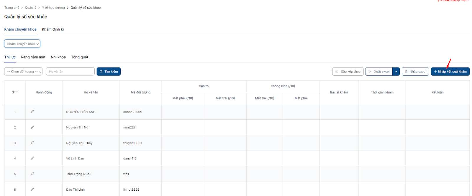
Task: Click the Nhập excel import button
Action: click(x=415, y=72)
